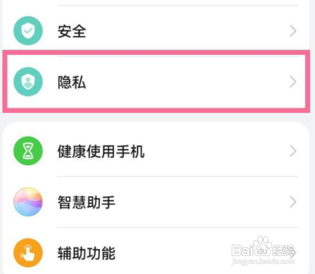Tap the green shield Security icon
This screenshot has height=274, width=315.
click(28, 31)
